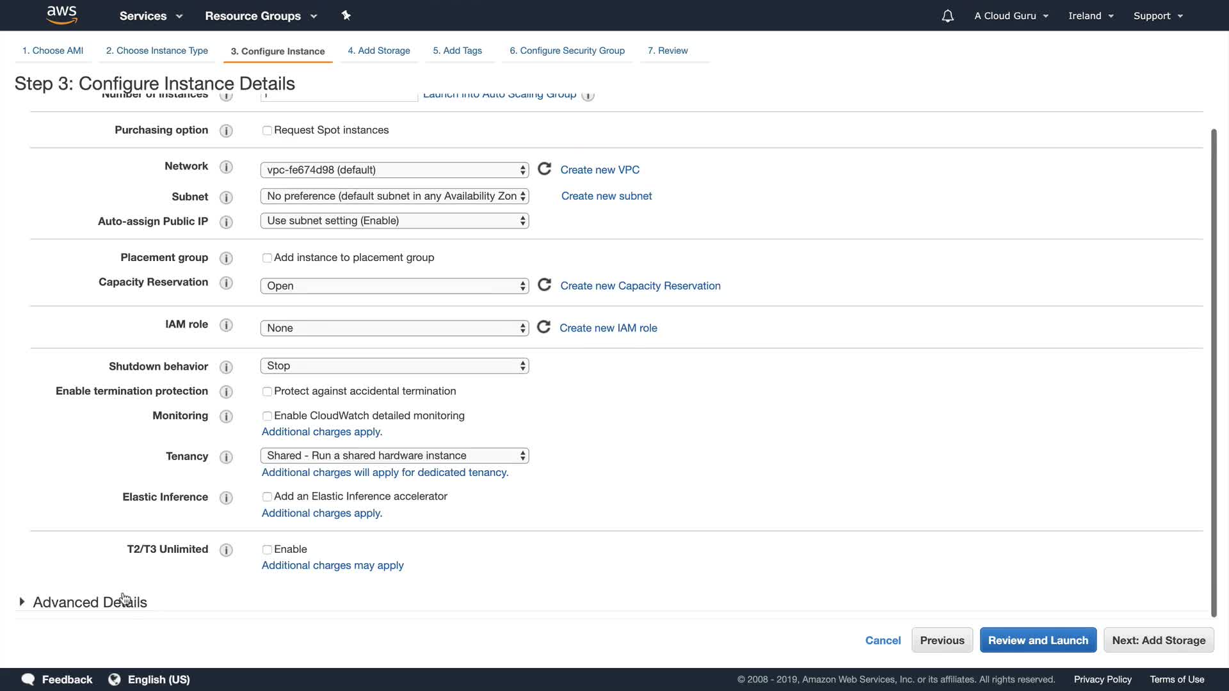1229x691 pixels.
Task: Click Review and Launch button
Action: [1038, 640]
